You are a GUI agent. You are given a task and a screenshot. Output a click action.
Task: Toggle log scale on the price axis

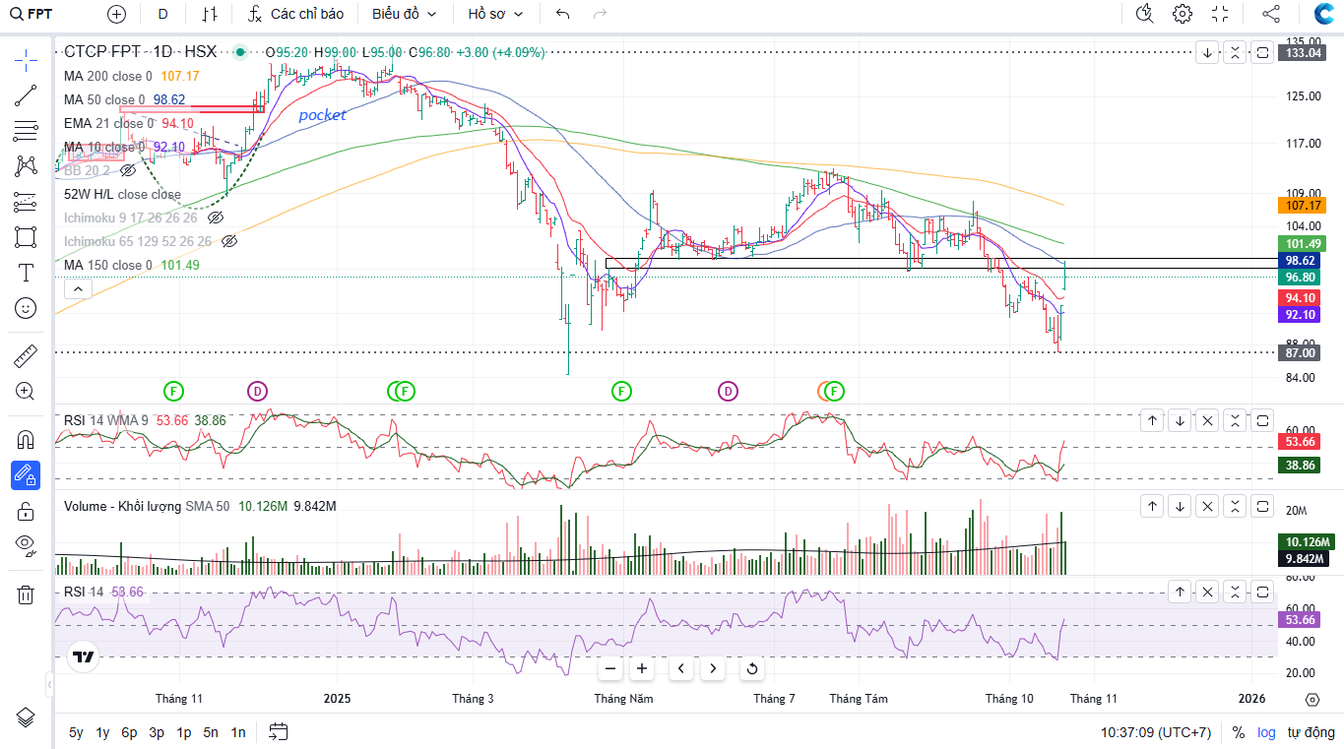(x=1266, y=732)
